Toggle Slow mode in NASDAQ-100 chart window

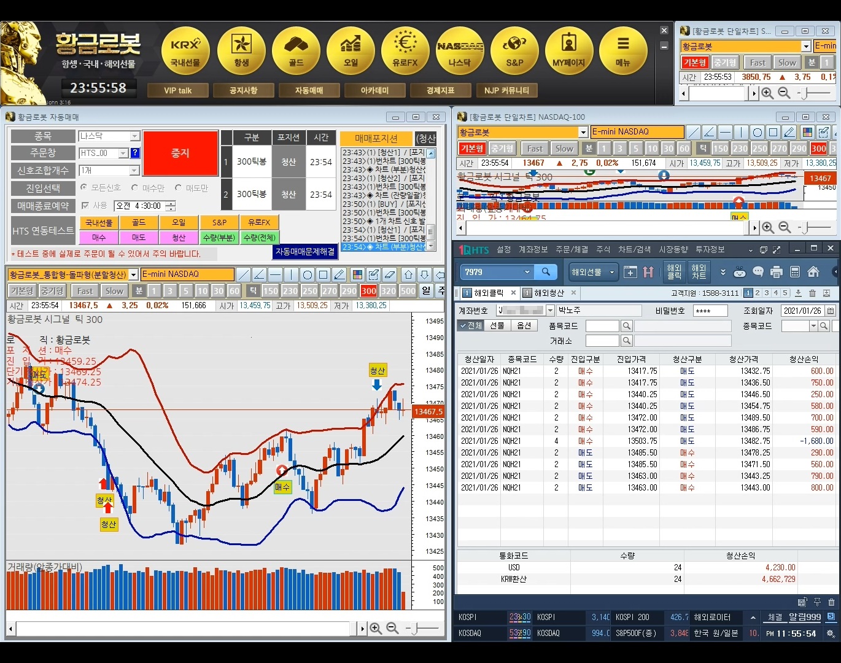pos(564,149)
